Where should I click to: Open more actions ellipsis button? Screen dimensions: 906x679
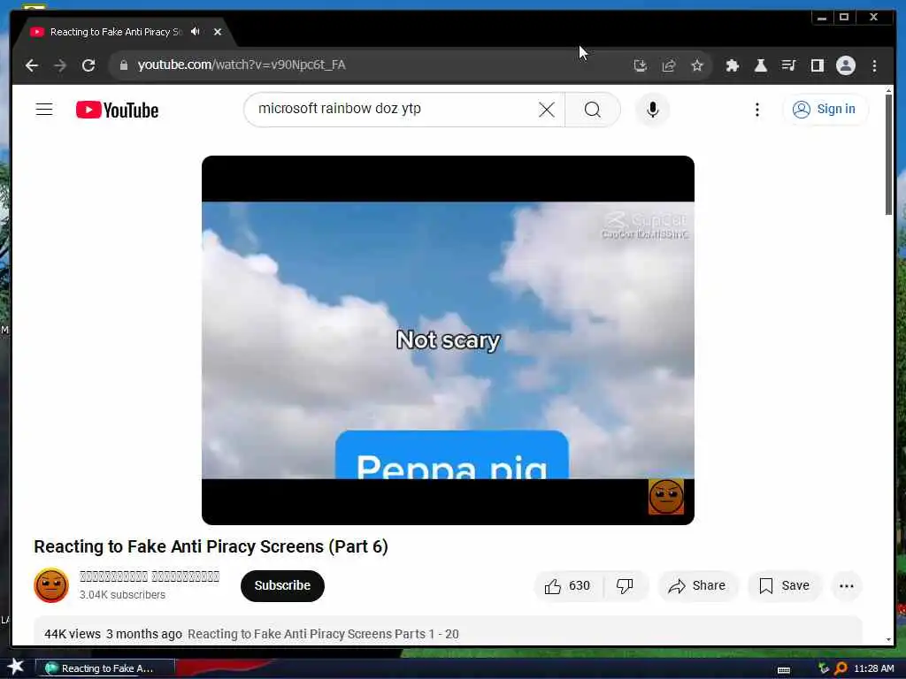[x=846, y=586]
